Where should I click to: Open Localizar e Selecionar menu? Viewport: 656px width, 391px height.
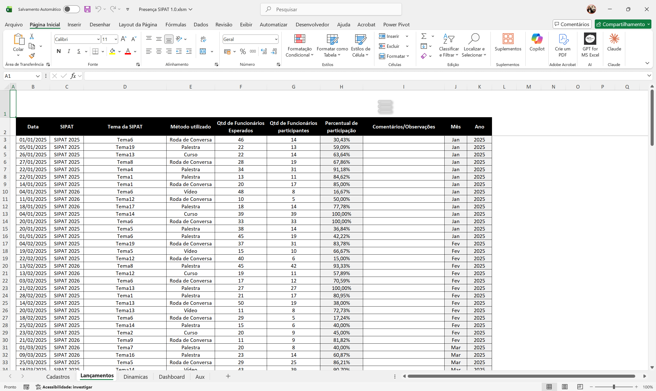click(474, 46)
